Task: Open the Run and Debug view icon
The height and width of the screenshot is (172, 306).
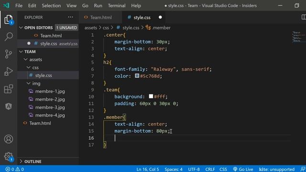Action: point(9,71)
